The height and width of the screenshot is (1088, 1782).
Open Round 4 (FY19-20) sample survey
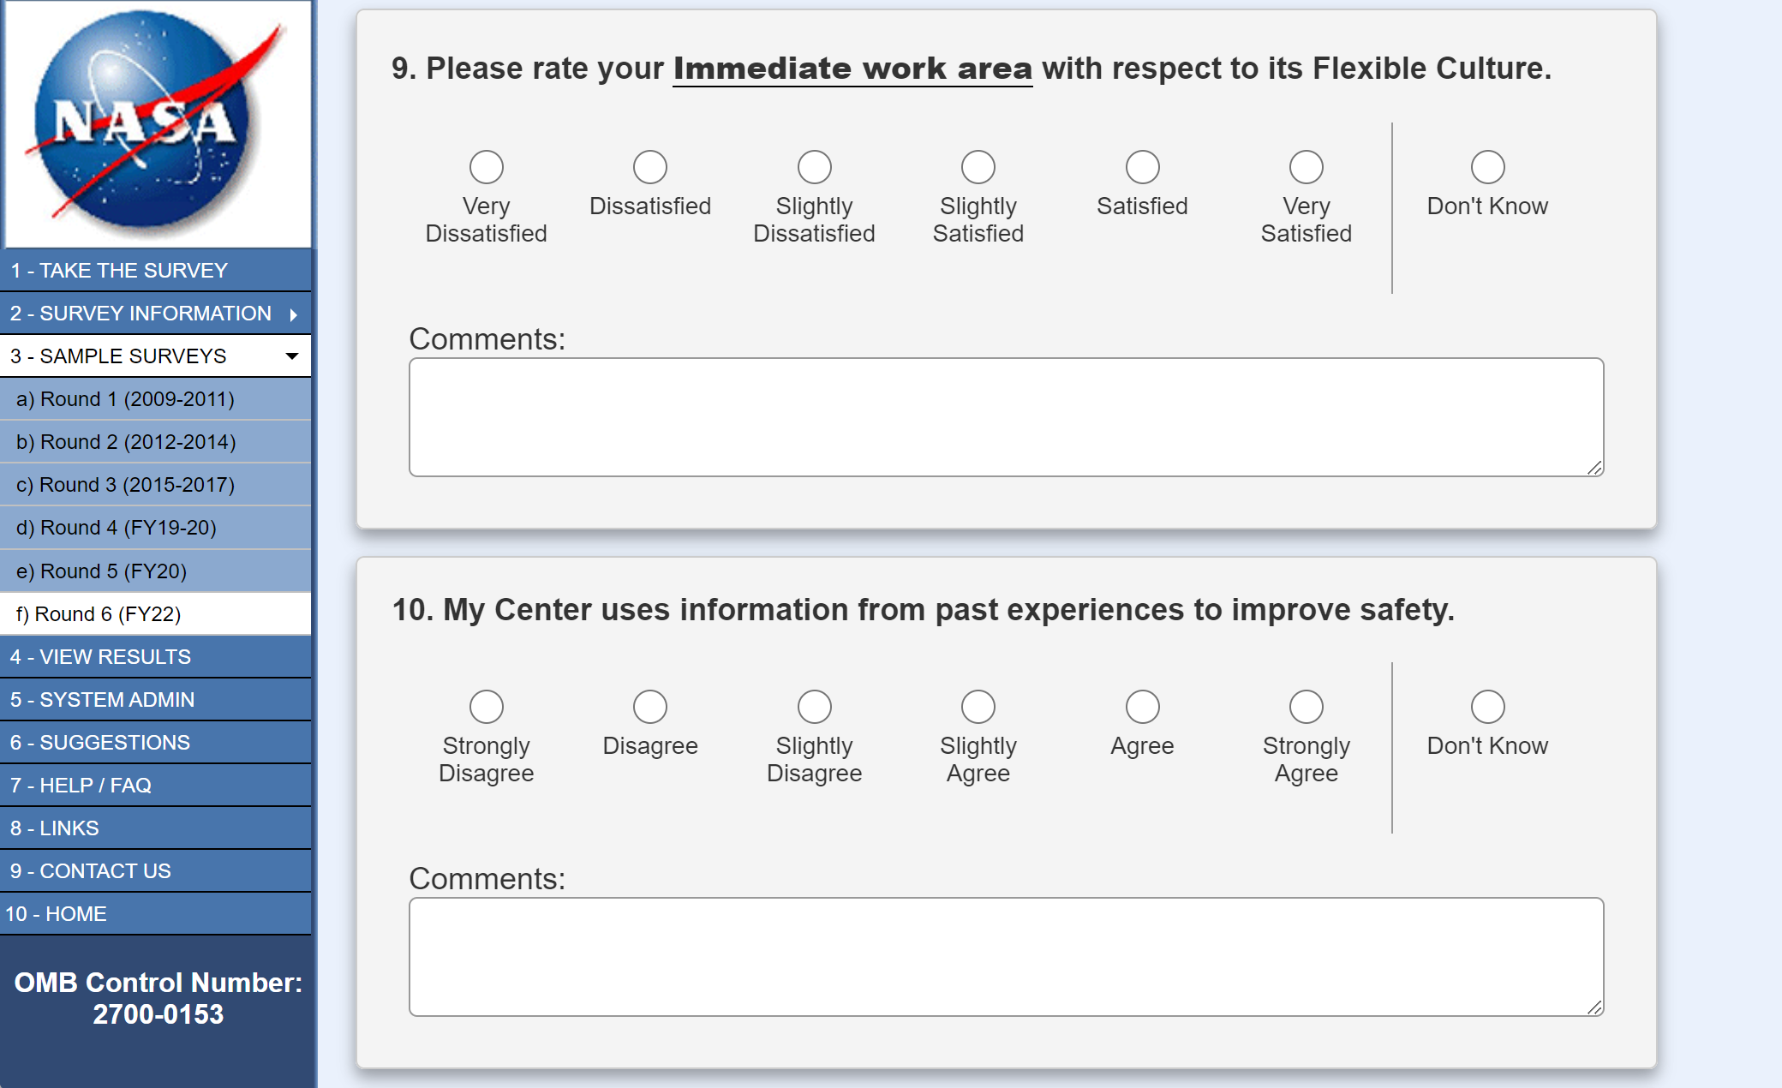(x=116, y=528)
